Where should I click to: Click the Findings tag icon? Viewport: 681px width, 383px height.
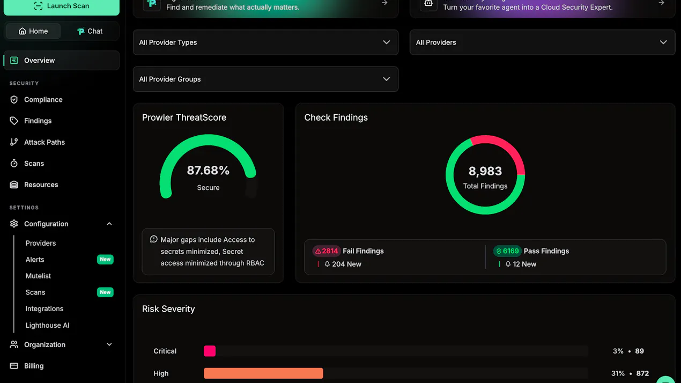[14, 121]
